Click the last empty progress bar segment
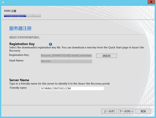 37,16
